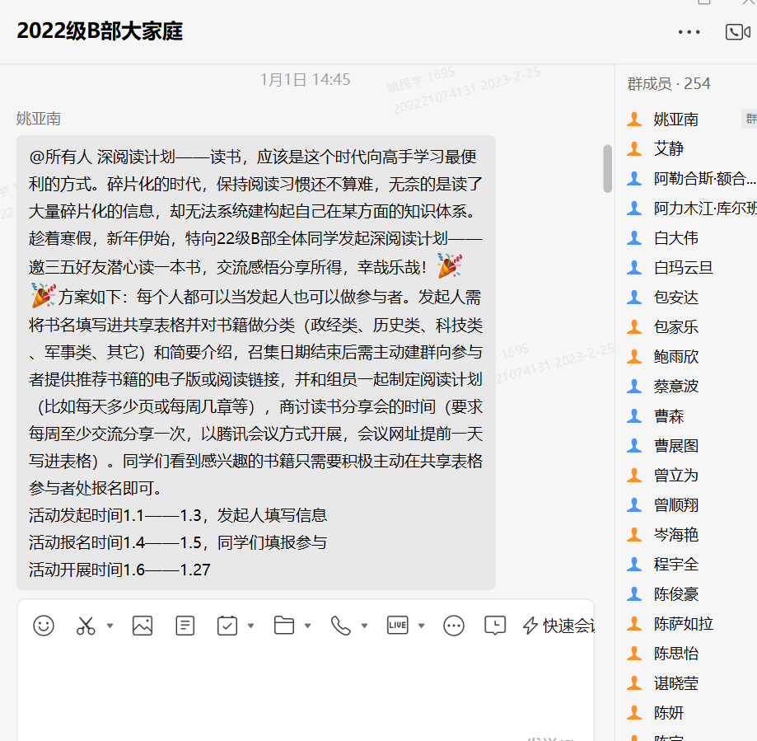Viewport: 757px width, 741px height.
Task: Select member 艾静 in the group list
Action: point(668,149)
